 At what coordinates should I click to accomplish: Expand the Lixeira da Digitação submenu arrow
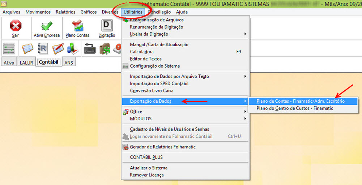245,34
